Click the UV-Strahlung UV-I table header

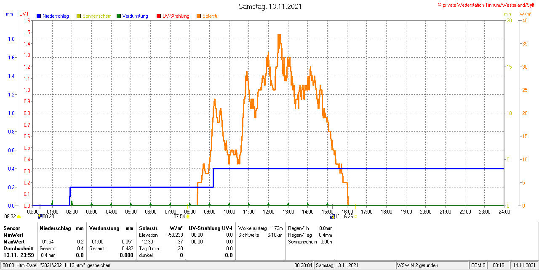[x=211, y=228]
